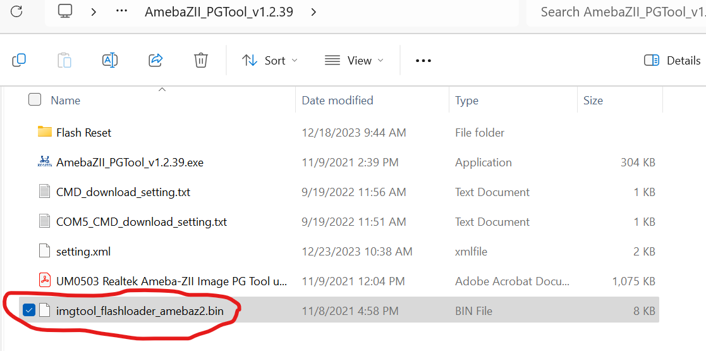Click the Delete trash can icon
Image resolution: width=706 pixels, height=351 pixels.
coord(200,60)
